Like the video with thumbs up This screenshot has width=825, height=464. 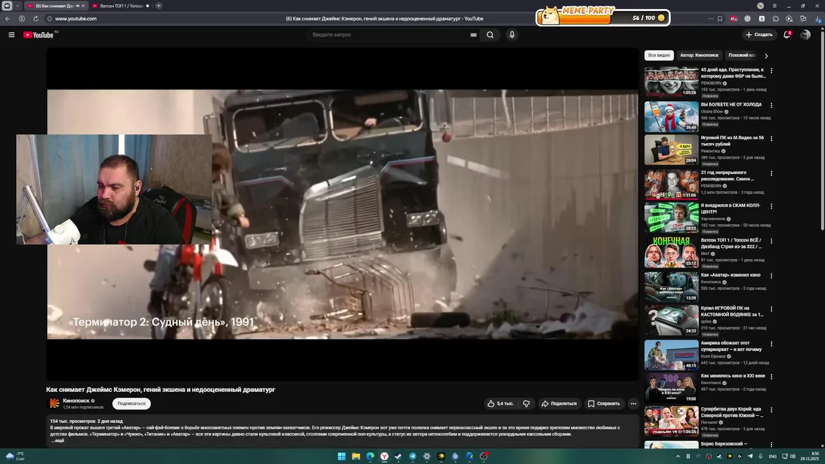click(500, 403)
